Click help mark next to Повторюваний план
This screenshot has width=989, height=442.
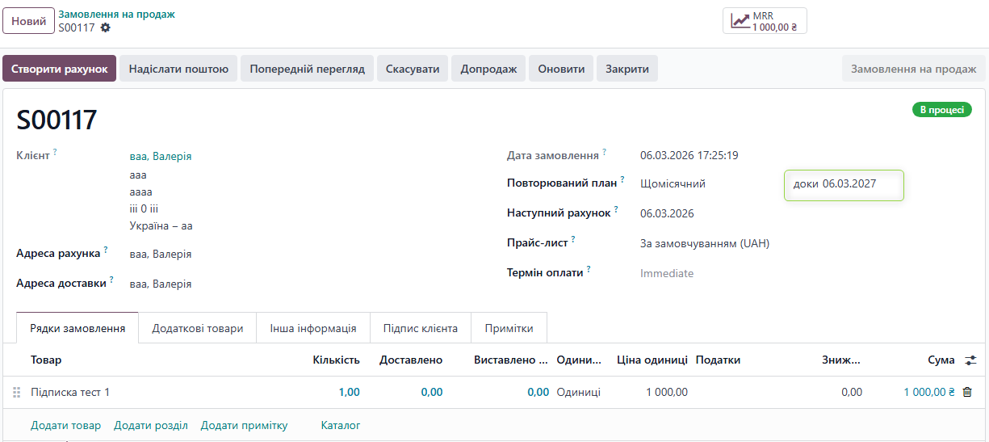(622, 179)
